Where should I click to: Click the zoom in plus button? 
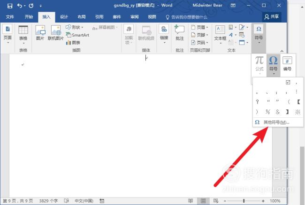(x=263, y=201)
